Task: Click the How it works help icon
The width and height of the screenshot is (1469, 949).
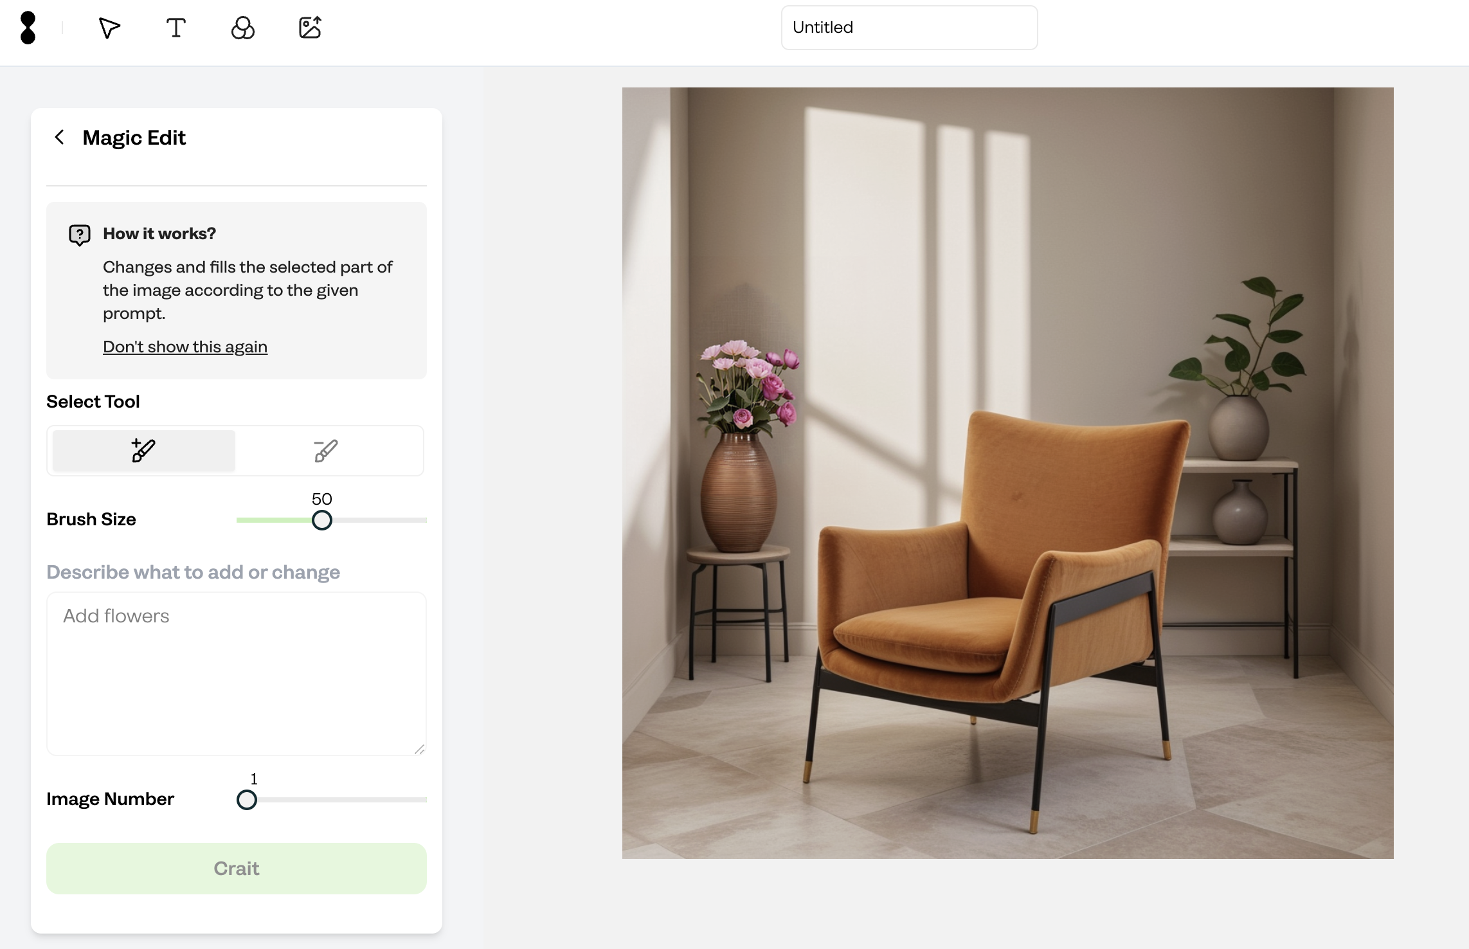Action: [80, 235]
